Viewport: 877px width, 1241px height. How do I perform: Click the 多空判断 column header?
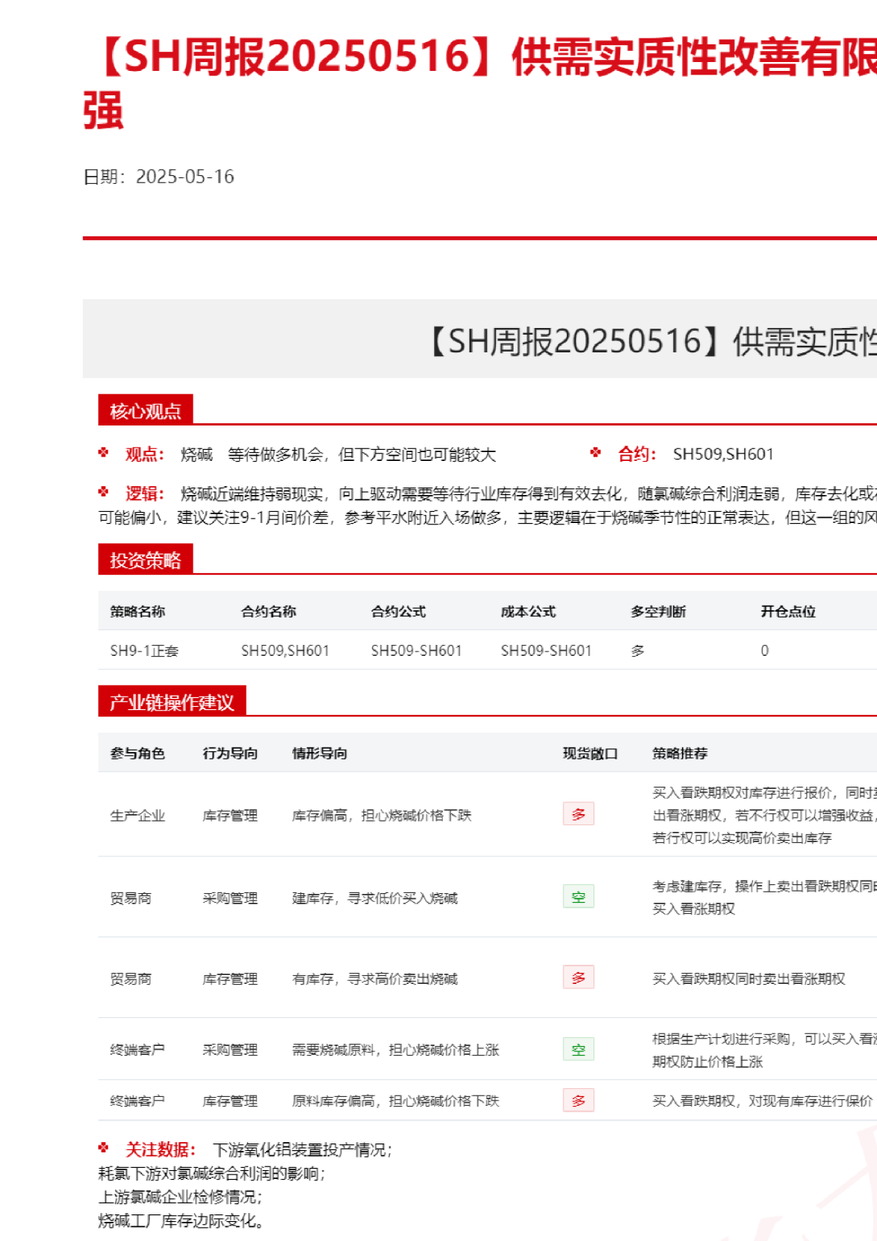(658, 612)
